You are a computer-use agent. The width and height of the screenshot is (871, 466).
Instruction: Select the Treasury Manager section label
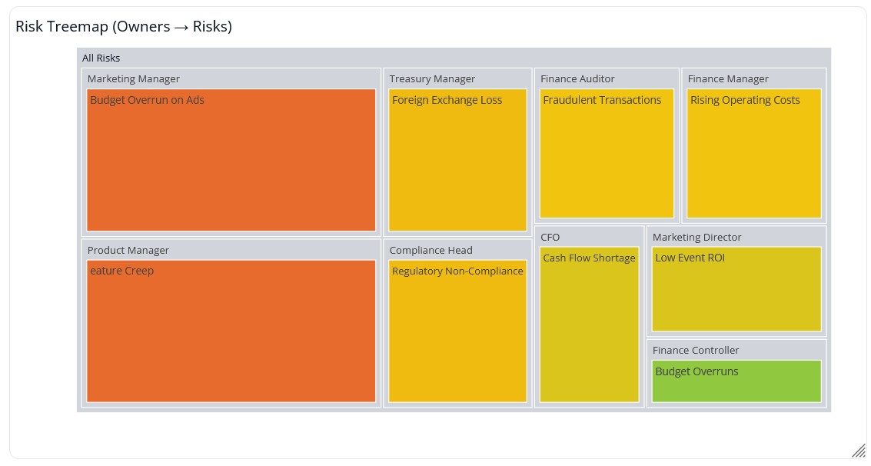[x=432, y=78]
